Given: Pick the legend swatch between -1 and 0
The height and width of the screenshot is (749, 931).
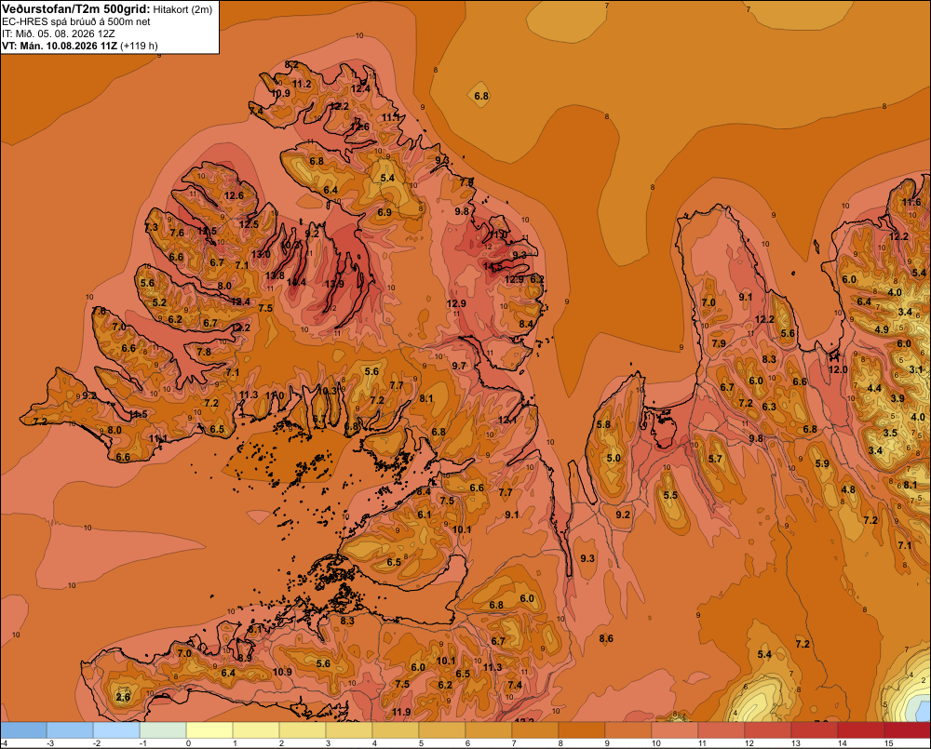Looking at the screenshot, I should coord(163,730).
